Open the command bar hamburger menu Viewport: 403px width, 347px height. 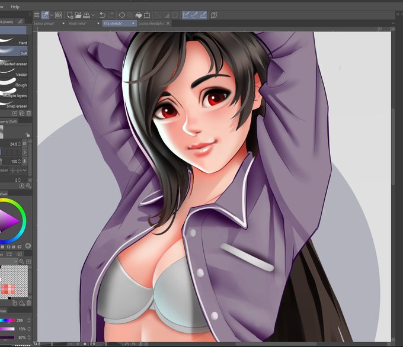[37, 15]
